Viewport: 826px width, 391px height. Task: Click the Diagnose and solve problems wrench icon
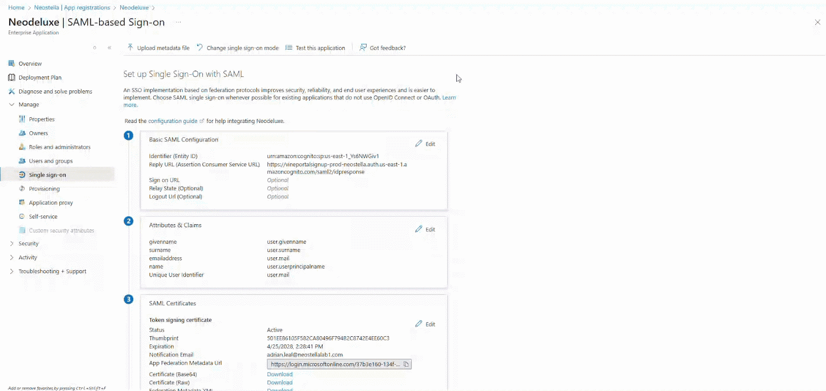[11, 91]
